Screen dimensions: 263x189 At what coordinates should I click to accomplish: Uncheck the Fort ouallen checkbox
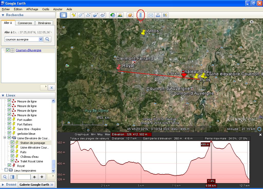(x=10, y=119)
